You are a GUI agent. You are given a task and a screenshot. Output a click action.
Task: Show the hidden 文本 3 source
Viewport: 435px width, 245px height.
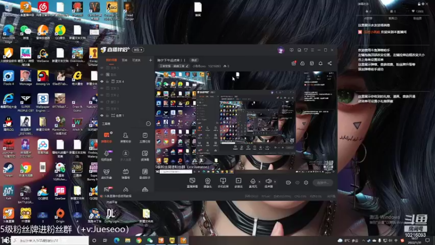(x=102, y=88)
